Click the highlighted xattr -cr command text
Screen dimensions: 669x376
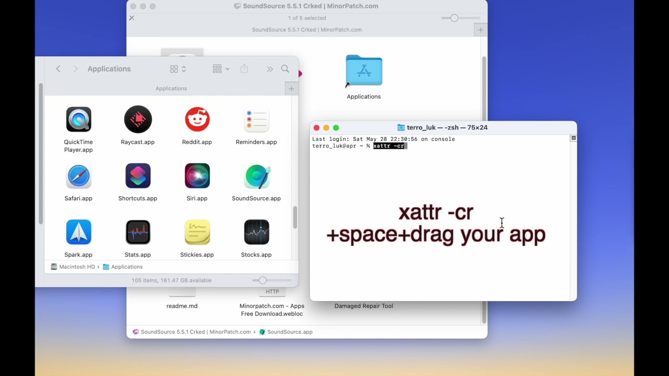tap(389, 146)
